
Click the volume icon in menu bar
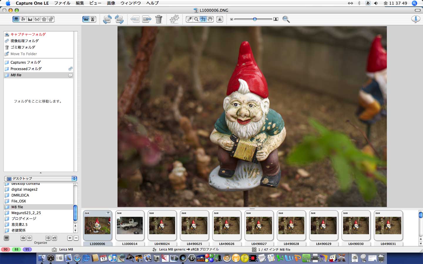(376, 3)
